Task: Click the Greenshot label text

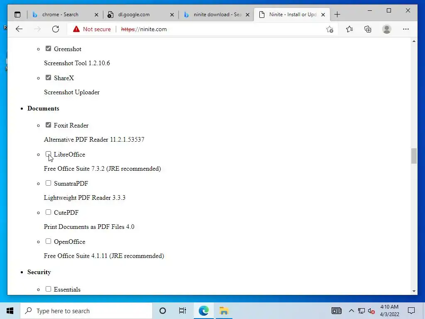Action: (68, 49)
